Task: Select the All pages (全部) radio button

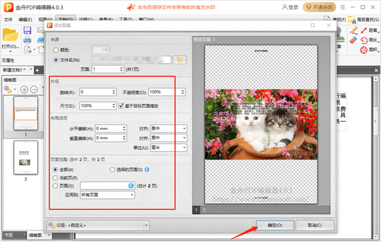Action: point(55,170)
